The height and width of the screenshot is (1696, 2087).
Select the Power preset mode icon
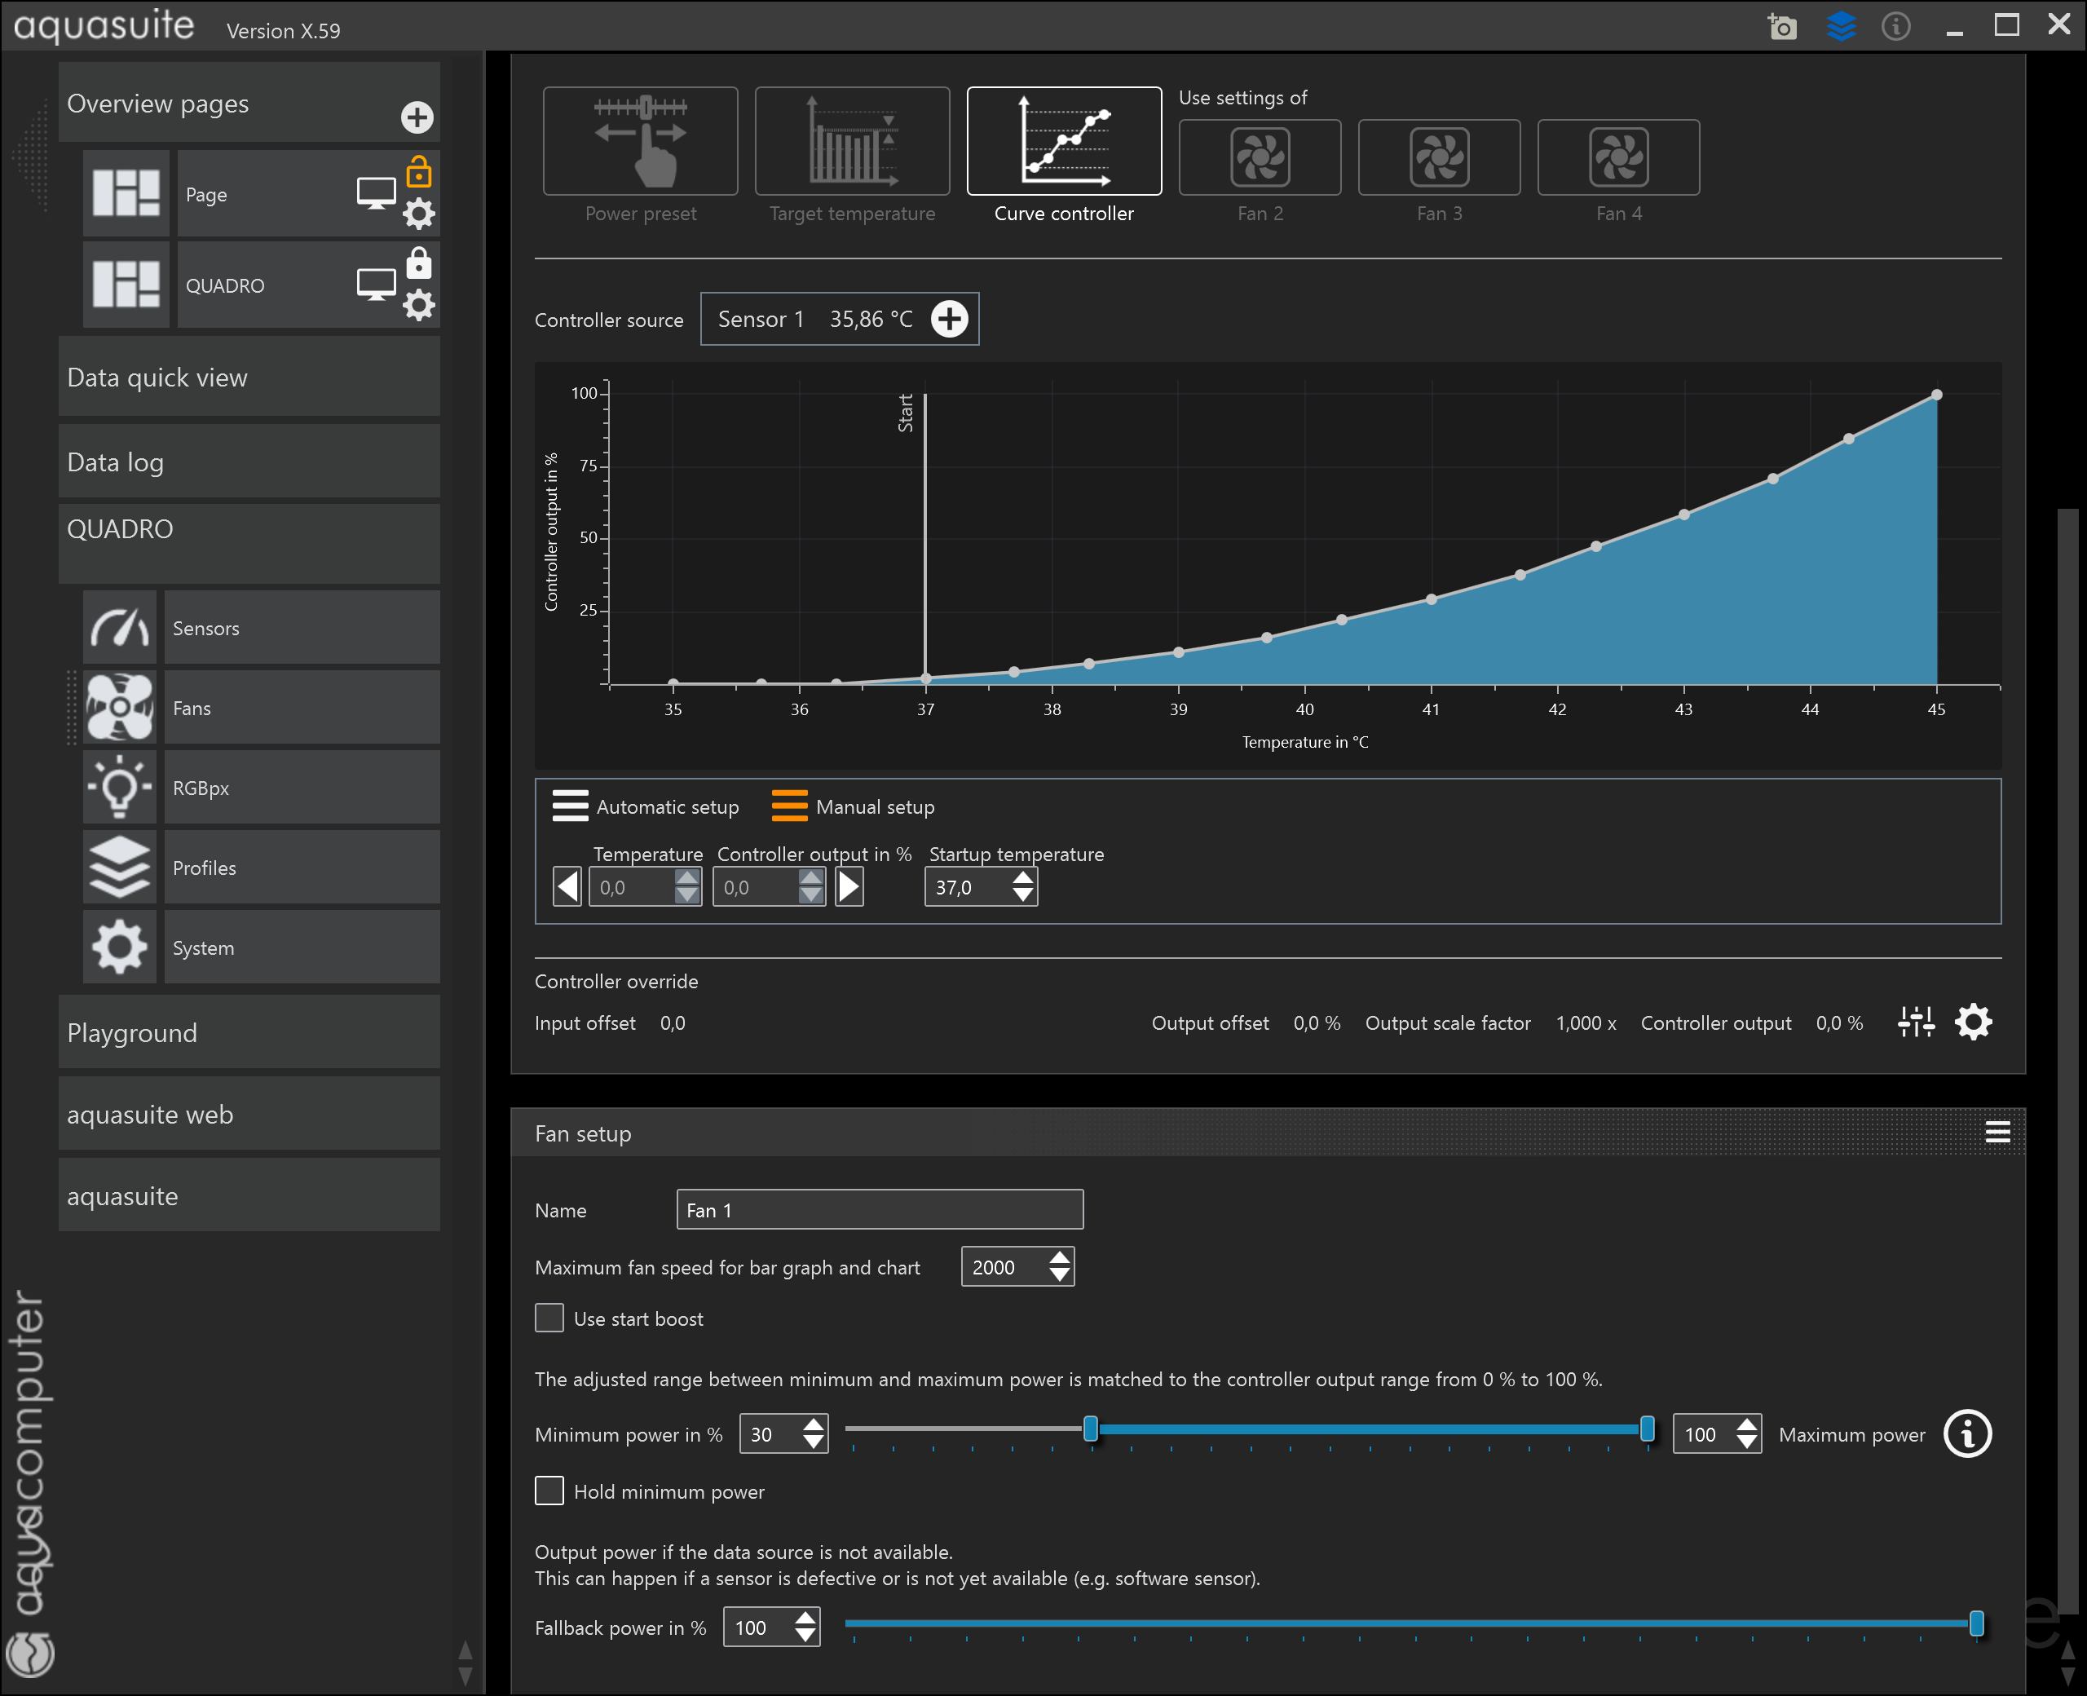pyautogui.click(x=640, y=142)
